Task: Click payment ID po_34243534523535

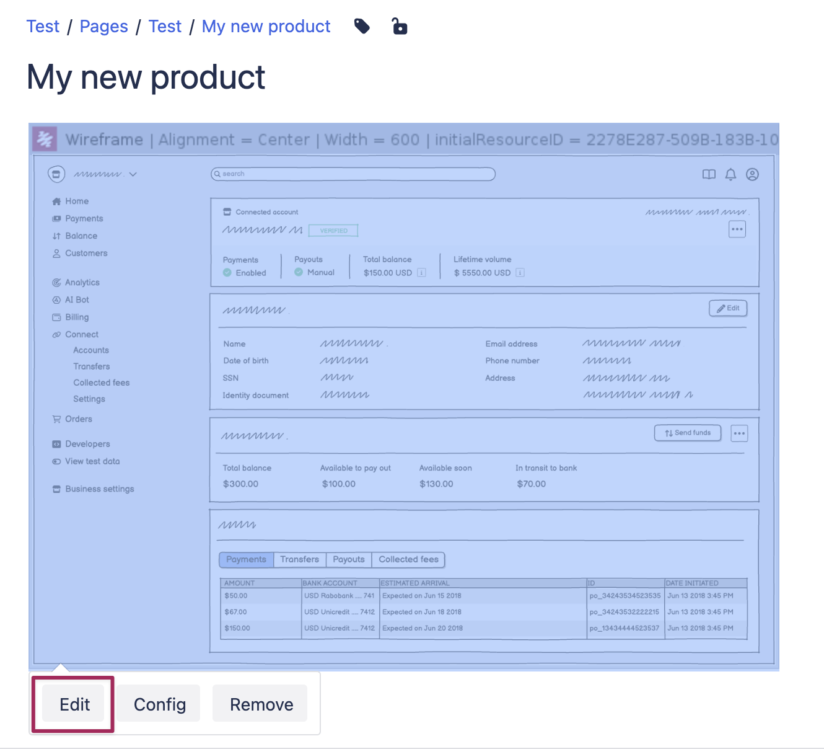Action: [x=625, y=596]
